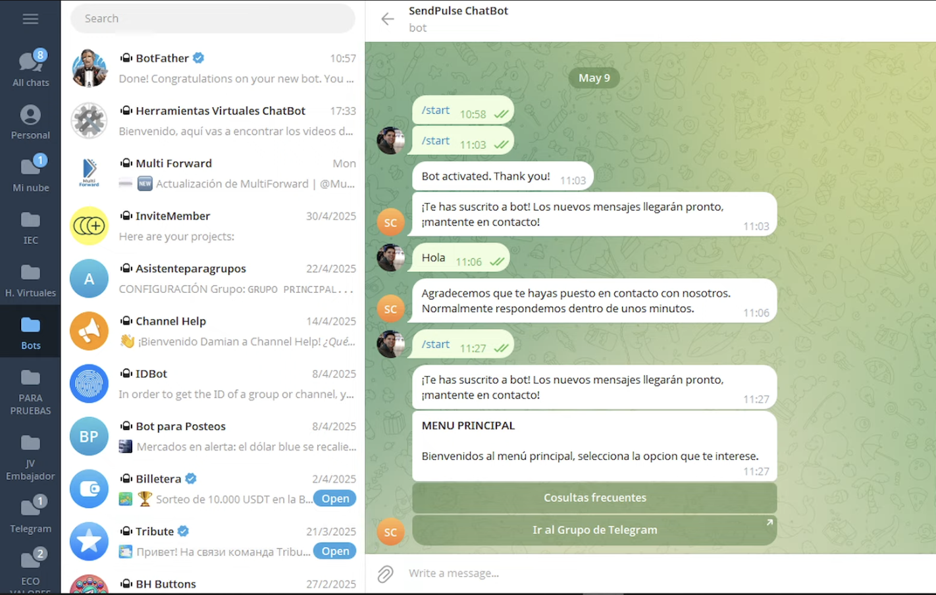Open the Billetera chat
This screenshot has height=595, width=936.
point(213,489)
